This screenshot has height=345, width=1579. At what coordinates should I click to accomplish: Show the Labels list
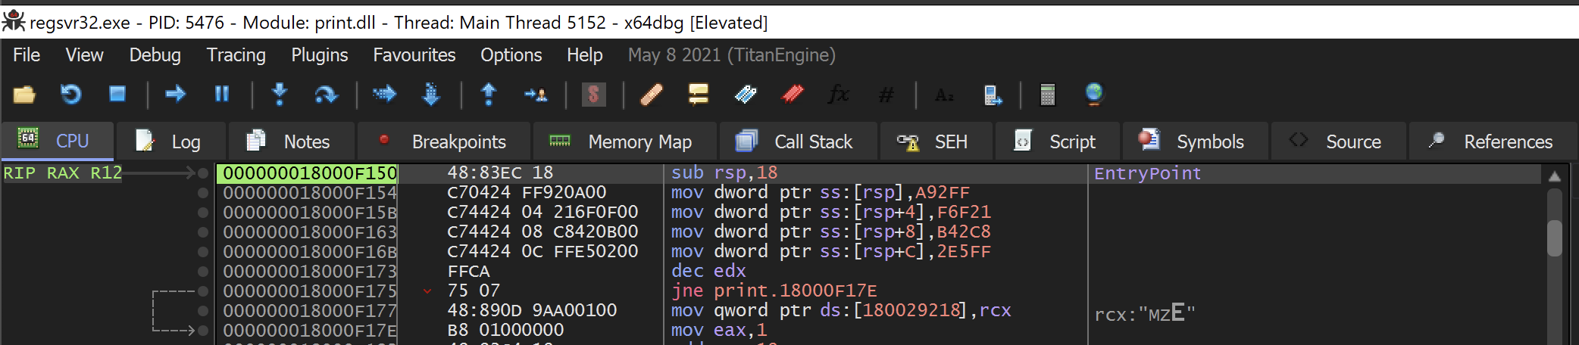coord(746,95)
